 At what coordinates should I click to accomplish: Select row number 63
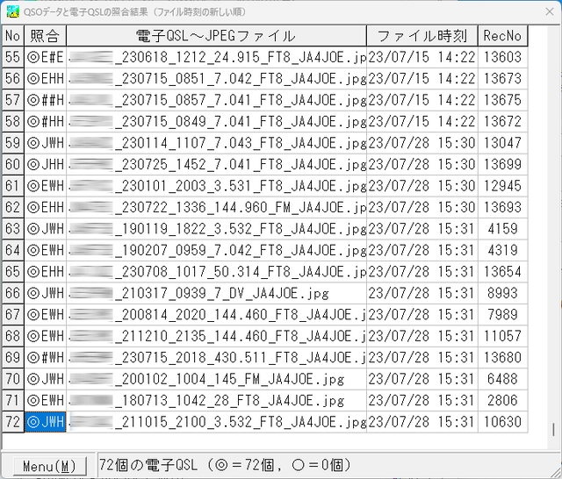pos(13,229)
